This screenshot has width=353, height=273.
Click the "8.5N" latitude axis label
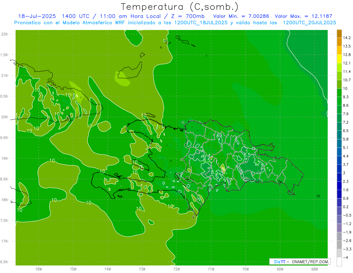click(x=4, y=179)
